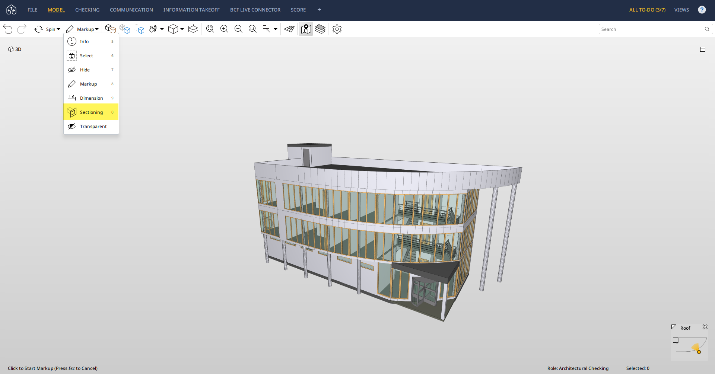This screenshot has width=715, height=374.
Task: Click the blue help question mark icon
Action: [702, 10]
